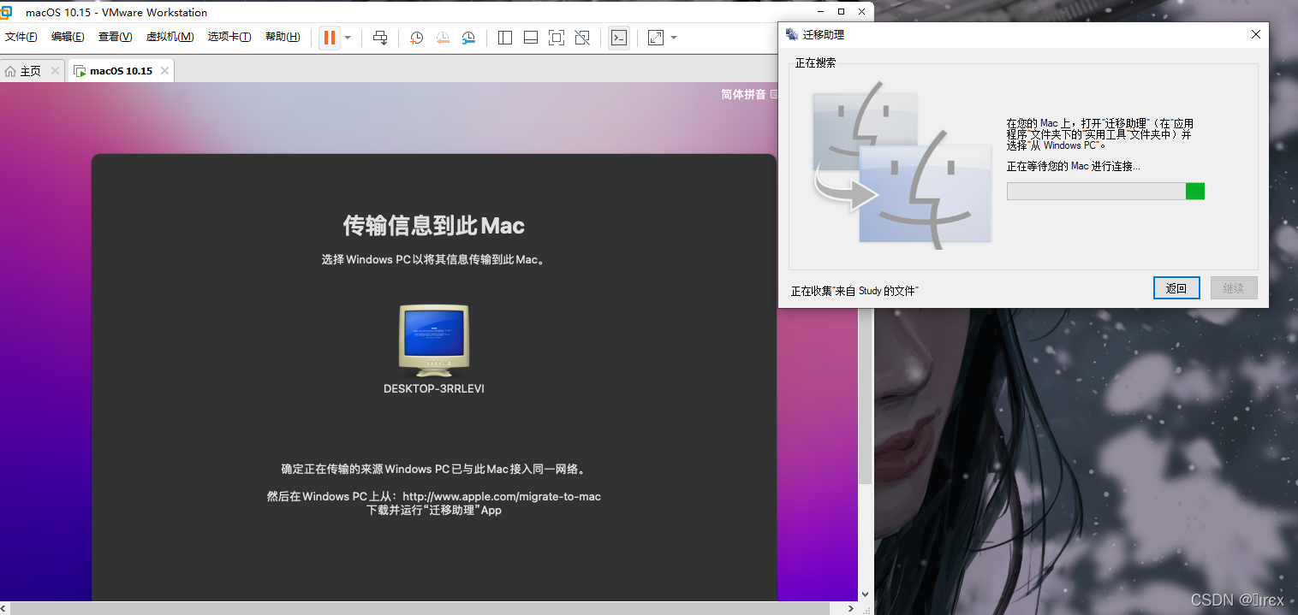Expand the stretch display dropdown arrow
Screen dimensions: 1298x615
(x=674, y=38)
